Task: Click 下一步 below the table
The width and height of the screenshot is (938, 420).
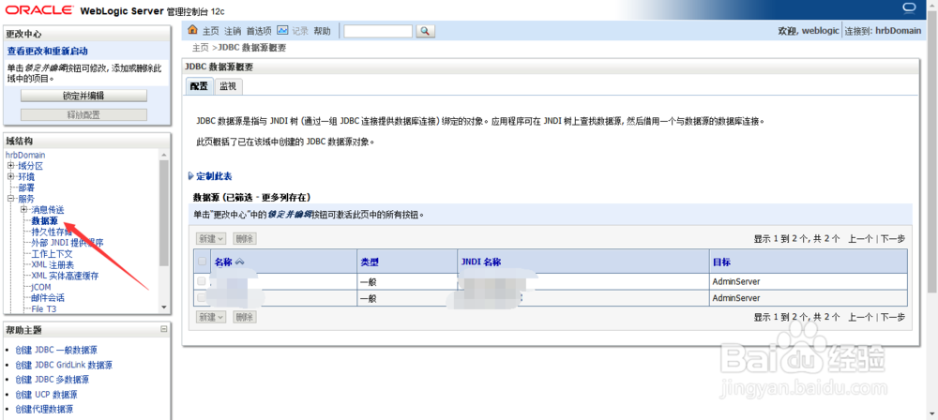Action: pyautogui.click(x=893, y=317)
